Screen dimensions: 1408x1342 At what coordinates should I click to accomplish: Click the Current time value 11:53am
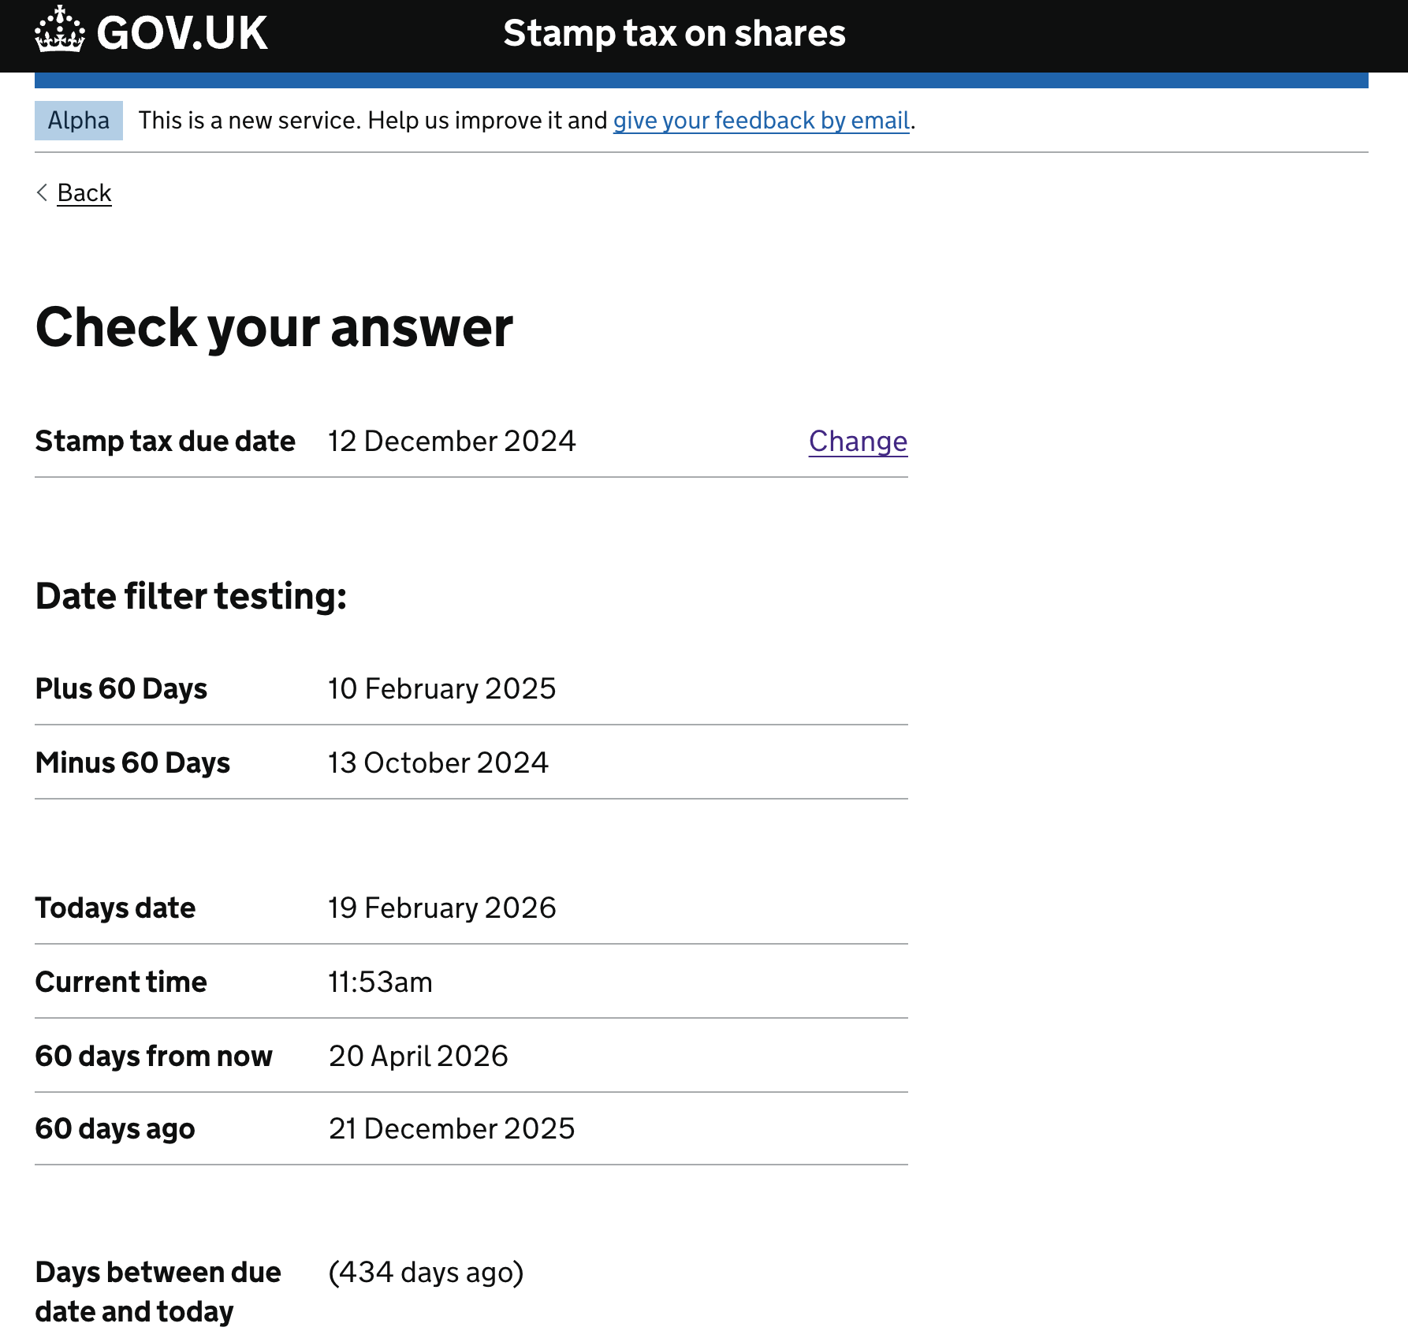point(380,982)
